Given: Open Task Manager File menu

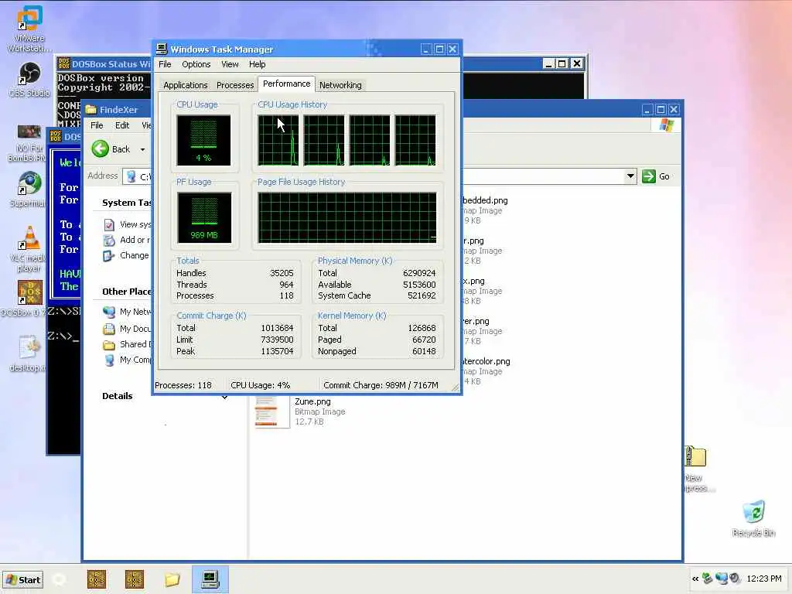Looking at the screenshot, I should pos(165,64).
